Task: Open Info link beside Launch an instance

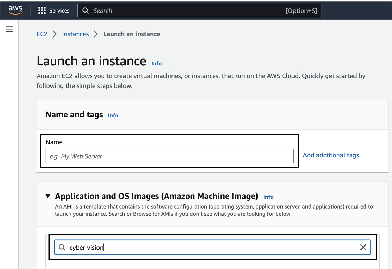Action: click(x=156, y=63)
